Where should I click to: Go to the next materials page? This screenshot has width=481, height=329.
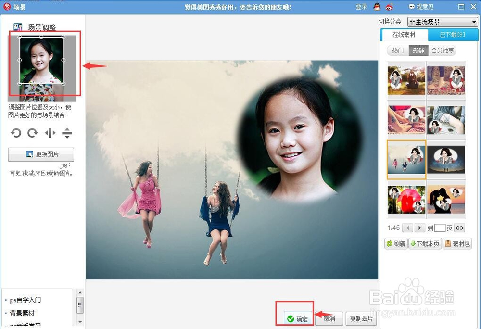[x=419, y=228]
